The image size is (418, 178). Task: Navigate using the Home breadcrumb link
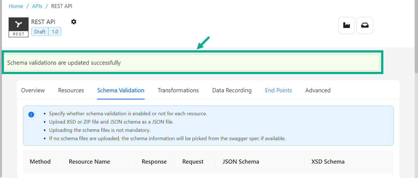pyautogui.click(x=16, y=6)
